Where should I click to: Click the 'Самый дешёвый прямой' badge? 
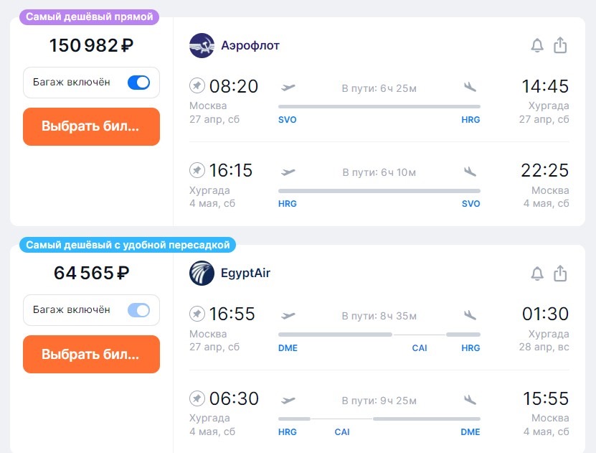coord(90,17)
